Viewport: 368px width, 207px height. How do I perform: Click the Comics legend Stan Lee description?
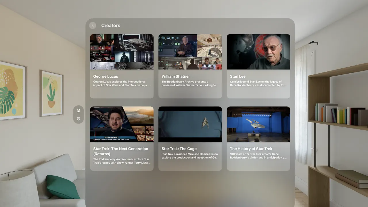click(258, 83)
